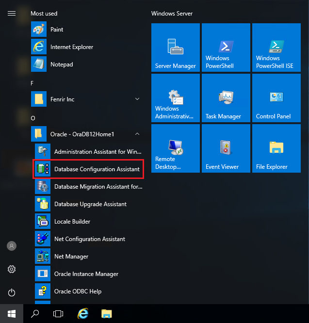309x323 pixels.
Task: Click the letter O section header
Action: click(33, 118)
